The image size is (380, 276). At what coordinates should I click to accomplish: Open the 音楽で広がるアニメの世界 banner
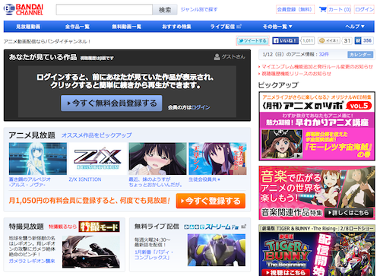point(317,192)
